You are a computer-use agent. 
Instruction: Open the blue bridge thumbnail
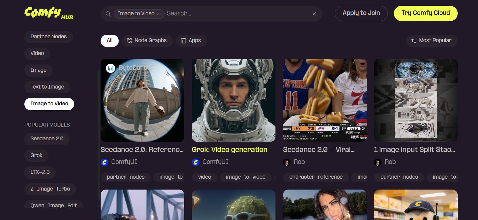142,205
